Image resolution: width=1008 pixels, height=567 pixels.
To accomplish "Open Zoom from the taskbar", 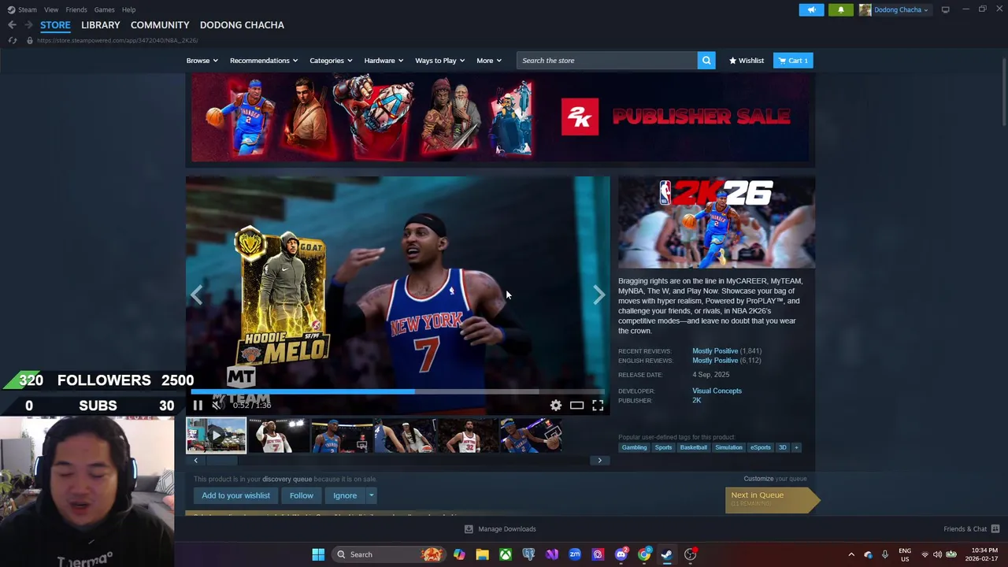I will [x=575, y=554].
